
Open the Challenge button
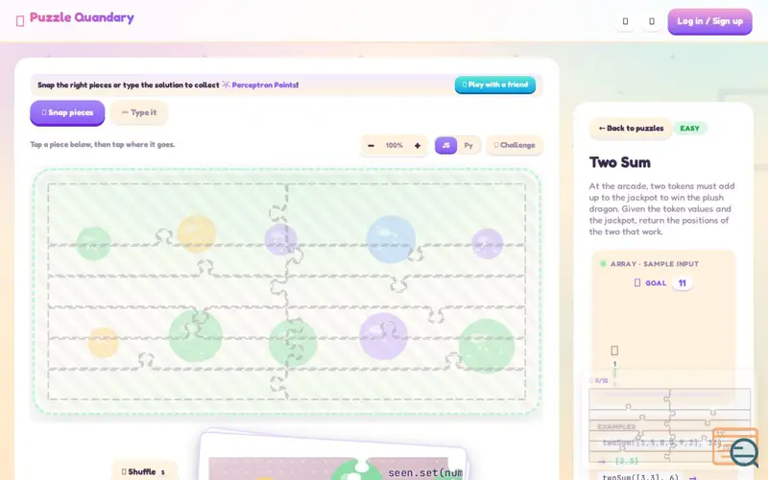click(515, 146)
